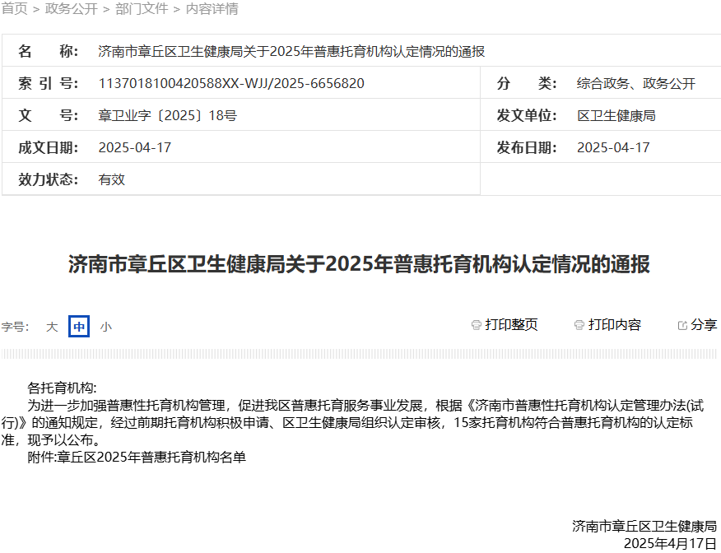Click the printer icon beside 打印内容

point(579,324)
